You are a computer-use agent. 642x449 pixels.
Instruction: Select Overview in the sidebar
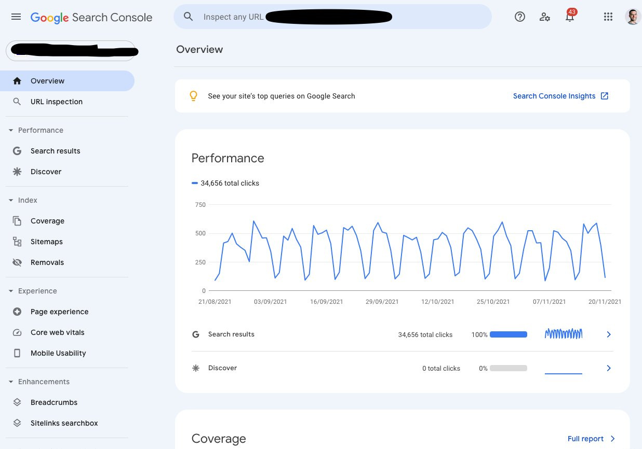click(67, 81)
